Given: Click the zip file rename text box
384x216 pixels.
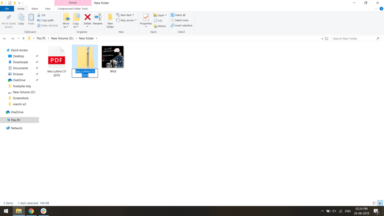Looking at the screenshot, I should 85,73.
